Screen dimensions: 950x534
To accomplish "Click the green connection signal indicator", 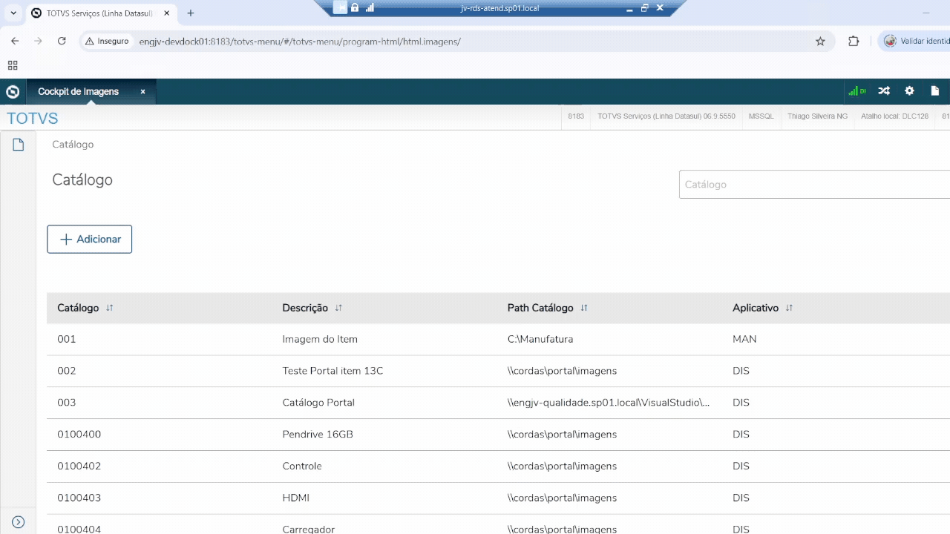I will click(x=857, y=91).
